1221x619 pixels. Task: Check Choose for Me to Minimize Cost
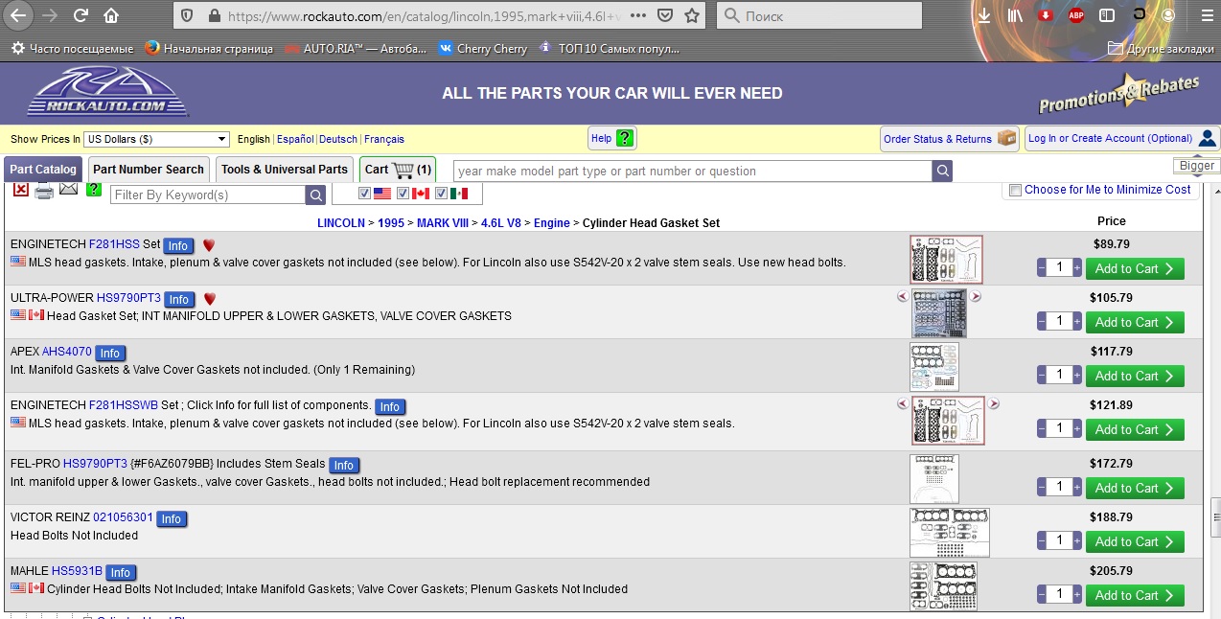pos(1015,190)
